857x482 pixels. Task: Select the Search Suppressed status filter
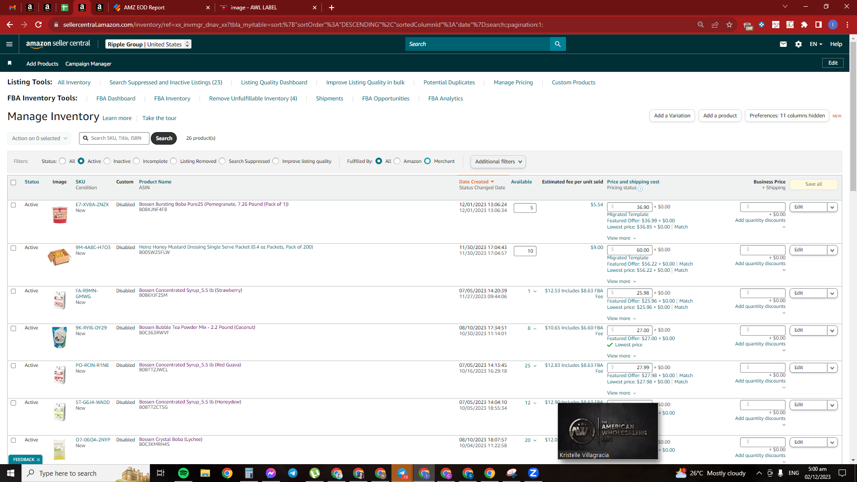[x=222, y=161]
